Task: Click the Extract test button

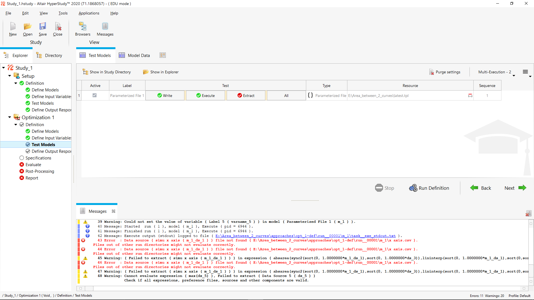Action: click(246, 95)
